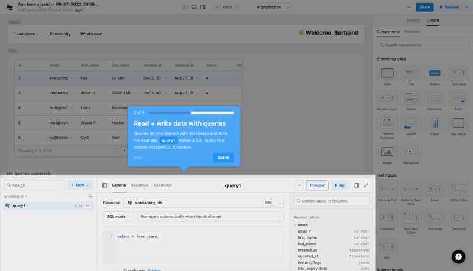Switch to the Inspect tab
The height and width of the screenshot is (271, 473).
click(413, 20)
